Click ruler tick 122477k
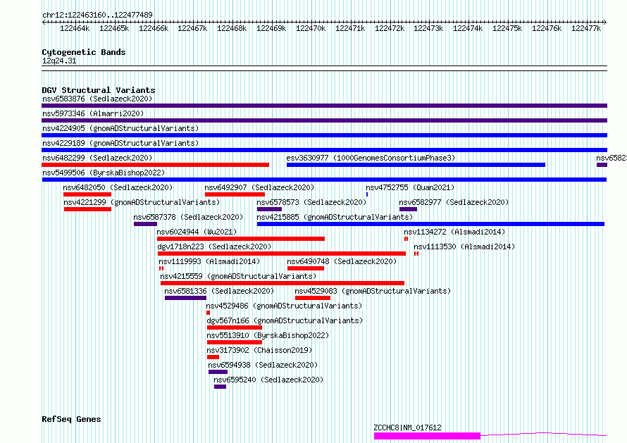This screenshot has width=627, height=443. [586, 28]
